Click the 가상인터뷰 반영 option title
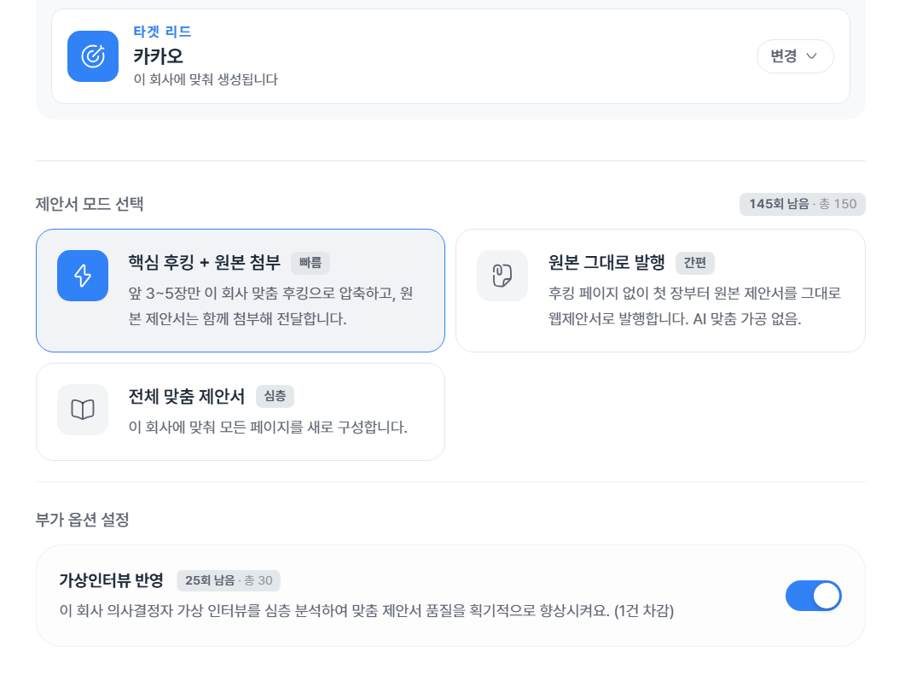This screenshot has width=899, height=687. pos(111,580)
